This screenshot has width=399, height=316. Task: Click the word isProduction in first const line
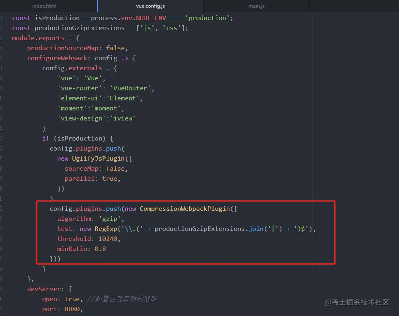57,18
